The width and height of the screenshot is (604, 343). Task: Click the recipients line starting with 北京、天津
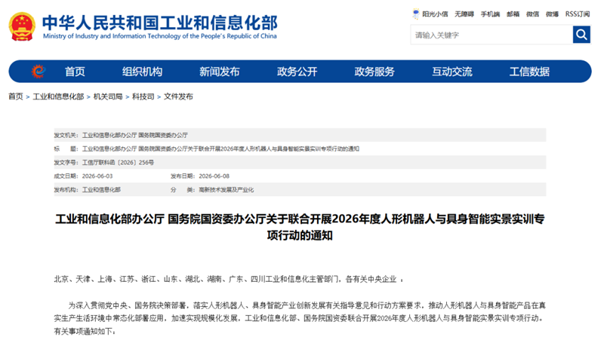pyautogui.click(x=229, y=279)
